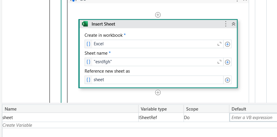Click the add activity plus below Insert Sheet
This screenshot has height=137, width=277.
tap(158, 93)
